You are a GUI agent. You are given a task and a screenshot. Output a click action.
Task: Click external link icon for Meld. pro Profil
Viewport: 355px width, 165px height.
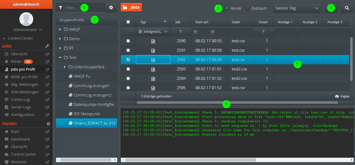[x=47, y=77]
